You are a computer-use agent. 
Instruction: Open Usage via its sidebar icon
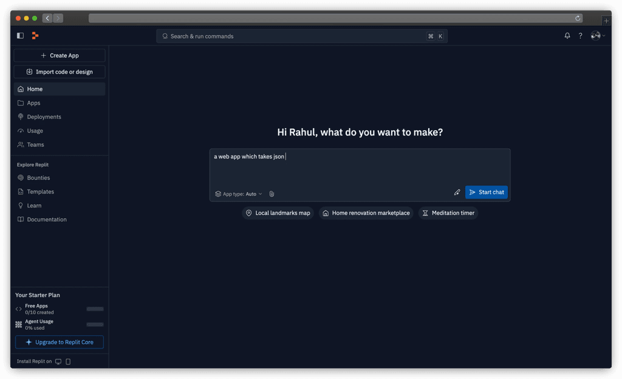coord(20,130)
